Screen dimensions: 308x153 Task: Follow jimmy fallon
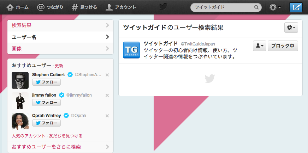[46, 103]
